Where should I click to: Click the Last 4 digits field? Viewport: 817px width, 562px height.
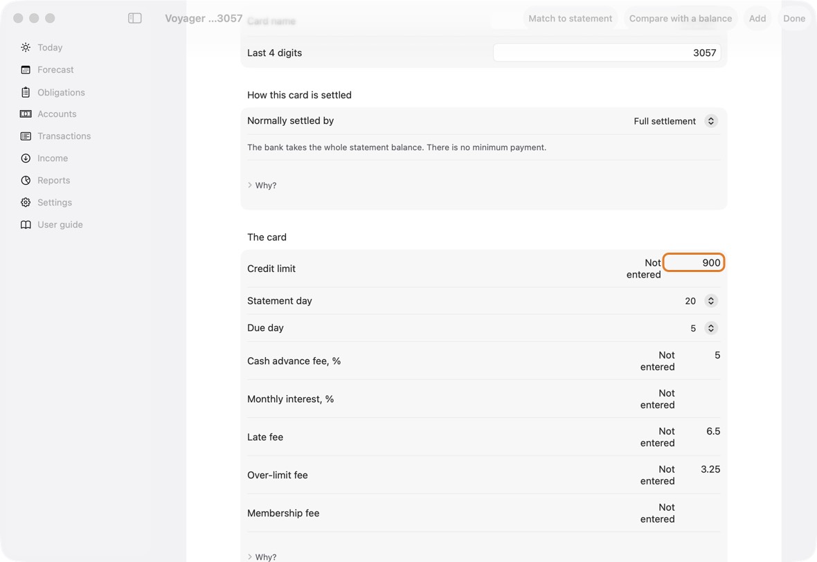(x=607, y=53)
